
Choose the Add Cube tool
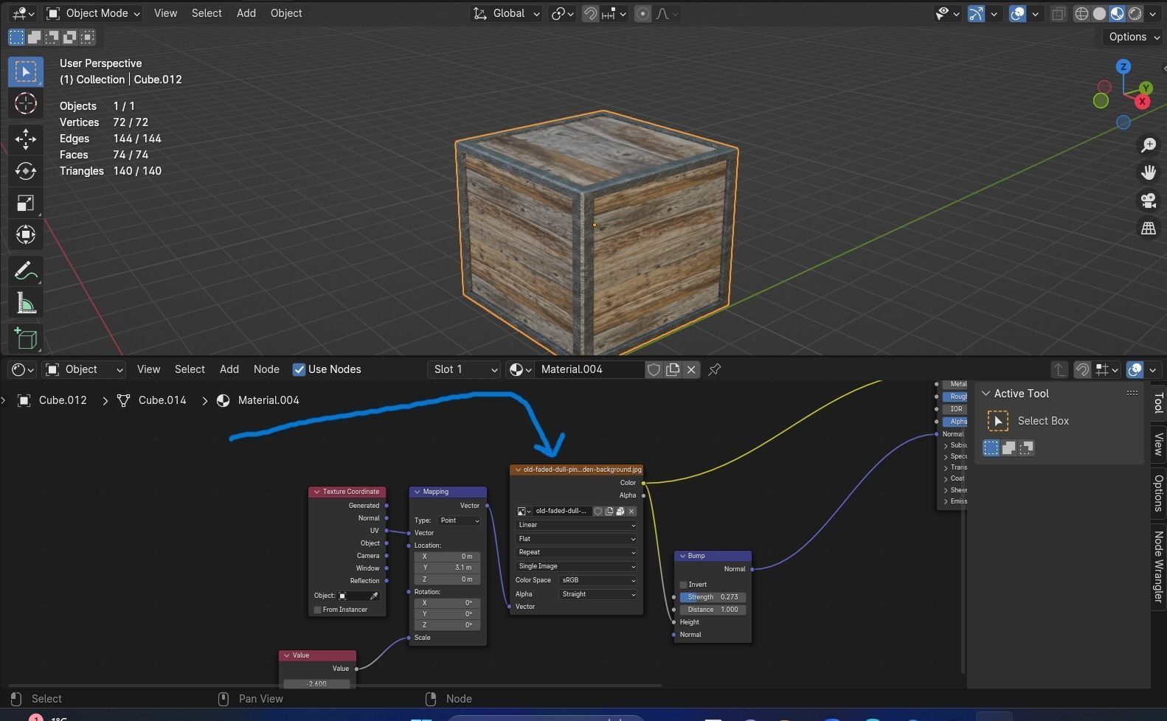coord(26,339)
